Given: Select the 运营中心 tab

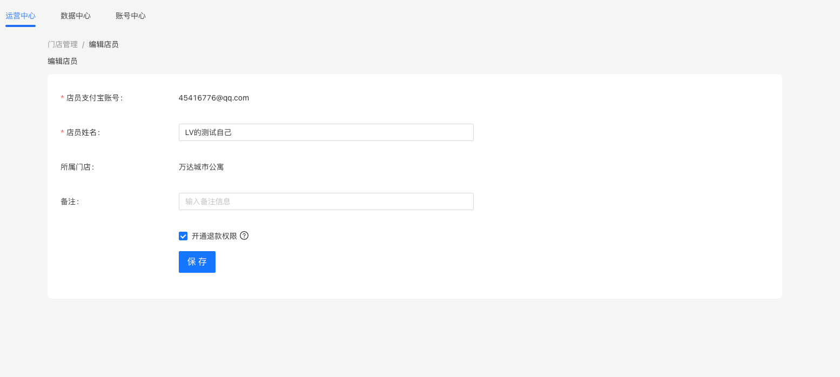Looking at the screenshot, I should click(x=21, y=16).
